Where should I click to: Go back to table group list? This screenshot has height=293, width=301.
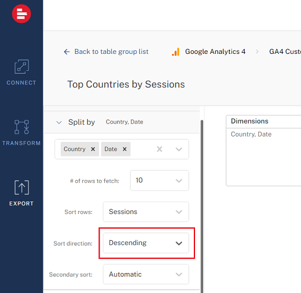click(111, 52)
